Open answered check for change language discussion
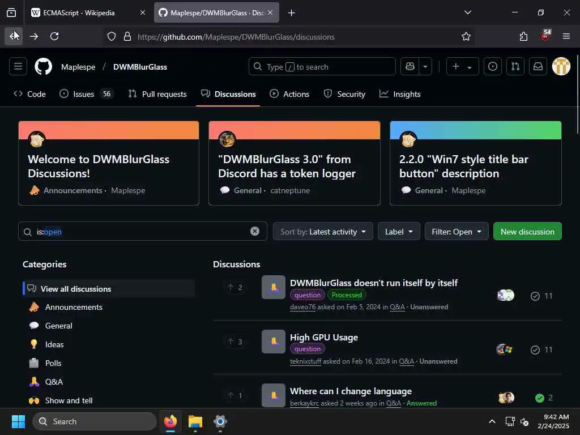This screenshot has height=435, width=580. point(544,398)
